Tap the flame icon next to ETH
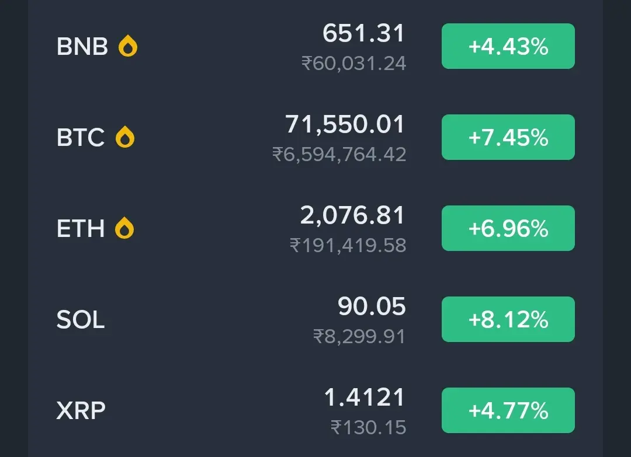 pyautogui.click(x=124, y=228)
